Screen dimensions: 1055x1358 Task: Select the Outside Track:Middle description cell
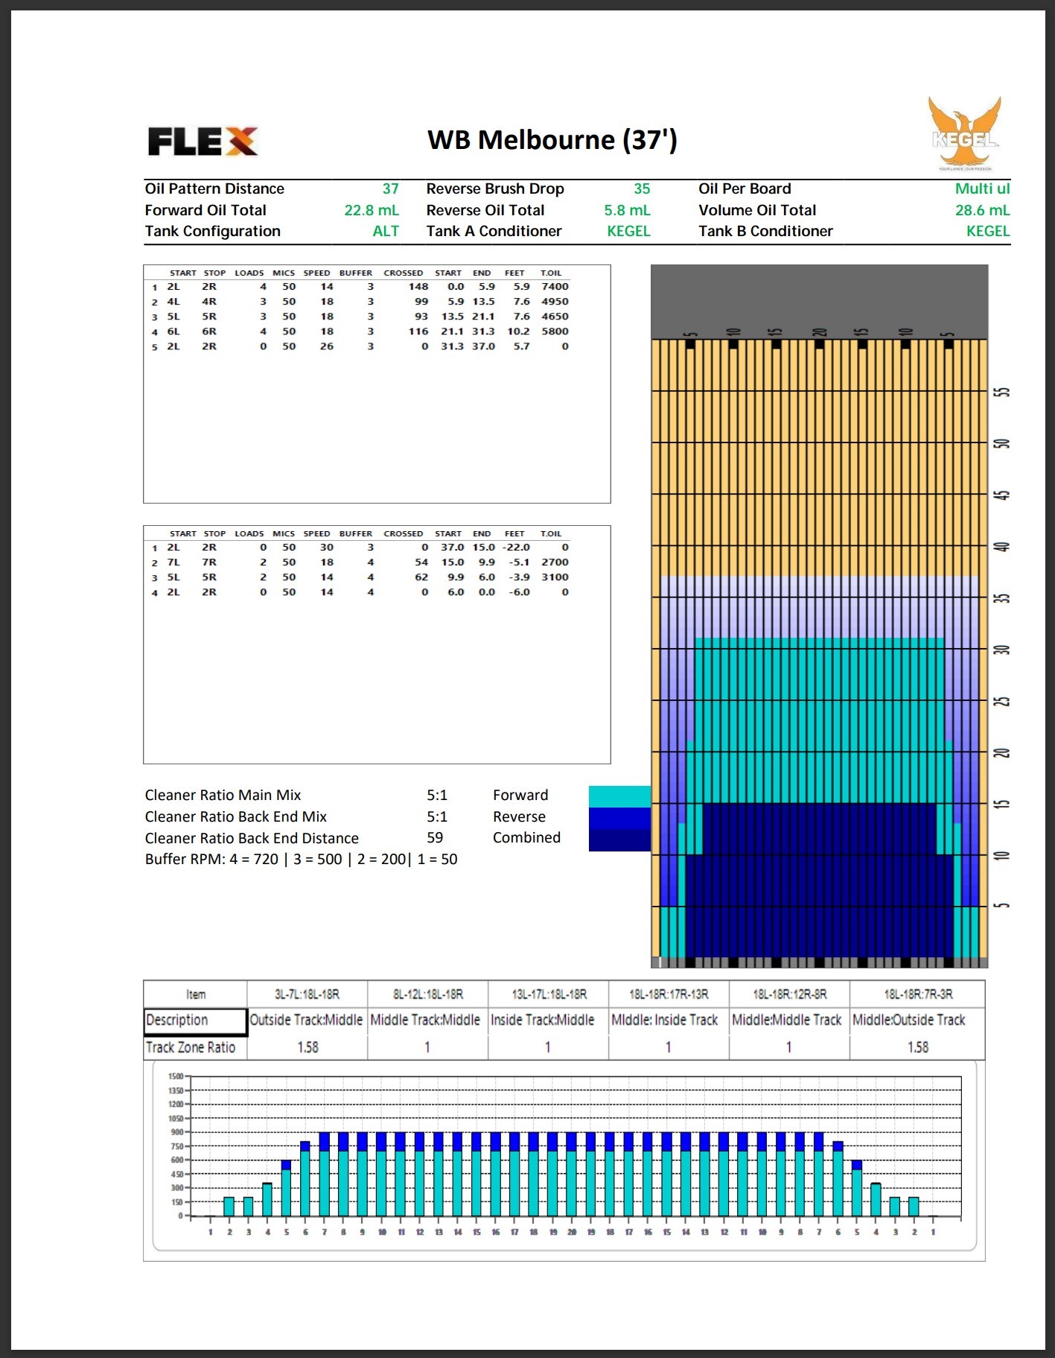tap(306, 1020)
